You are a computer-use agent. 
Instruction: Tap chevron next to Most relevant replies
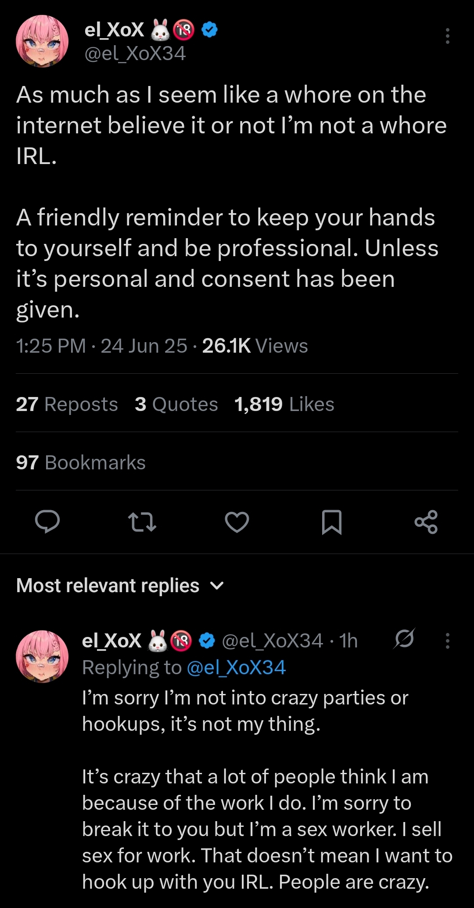click(x=217, y=586)
